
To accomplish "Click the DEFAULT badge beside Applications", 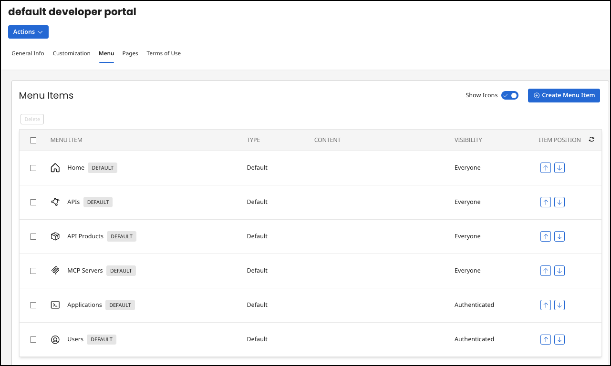I will pos(120,305).
